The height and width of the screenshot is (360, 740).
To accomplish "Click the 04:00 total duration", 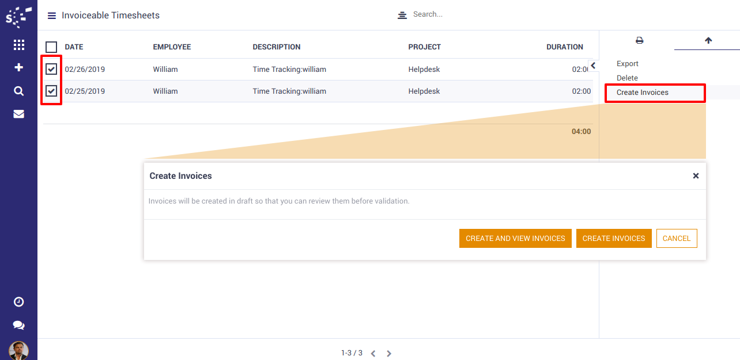I will pyautogui.click(x=582, y=132).
